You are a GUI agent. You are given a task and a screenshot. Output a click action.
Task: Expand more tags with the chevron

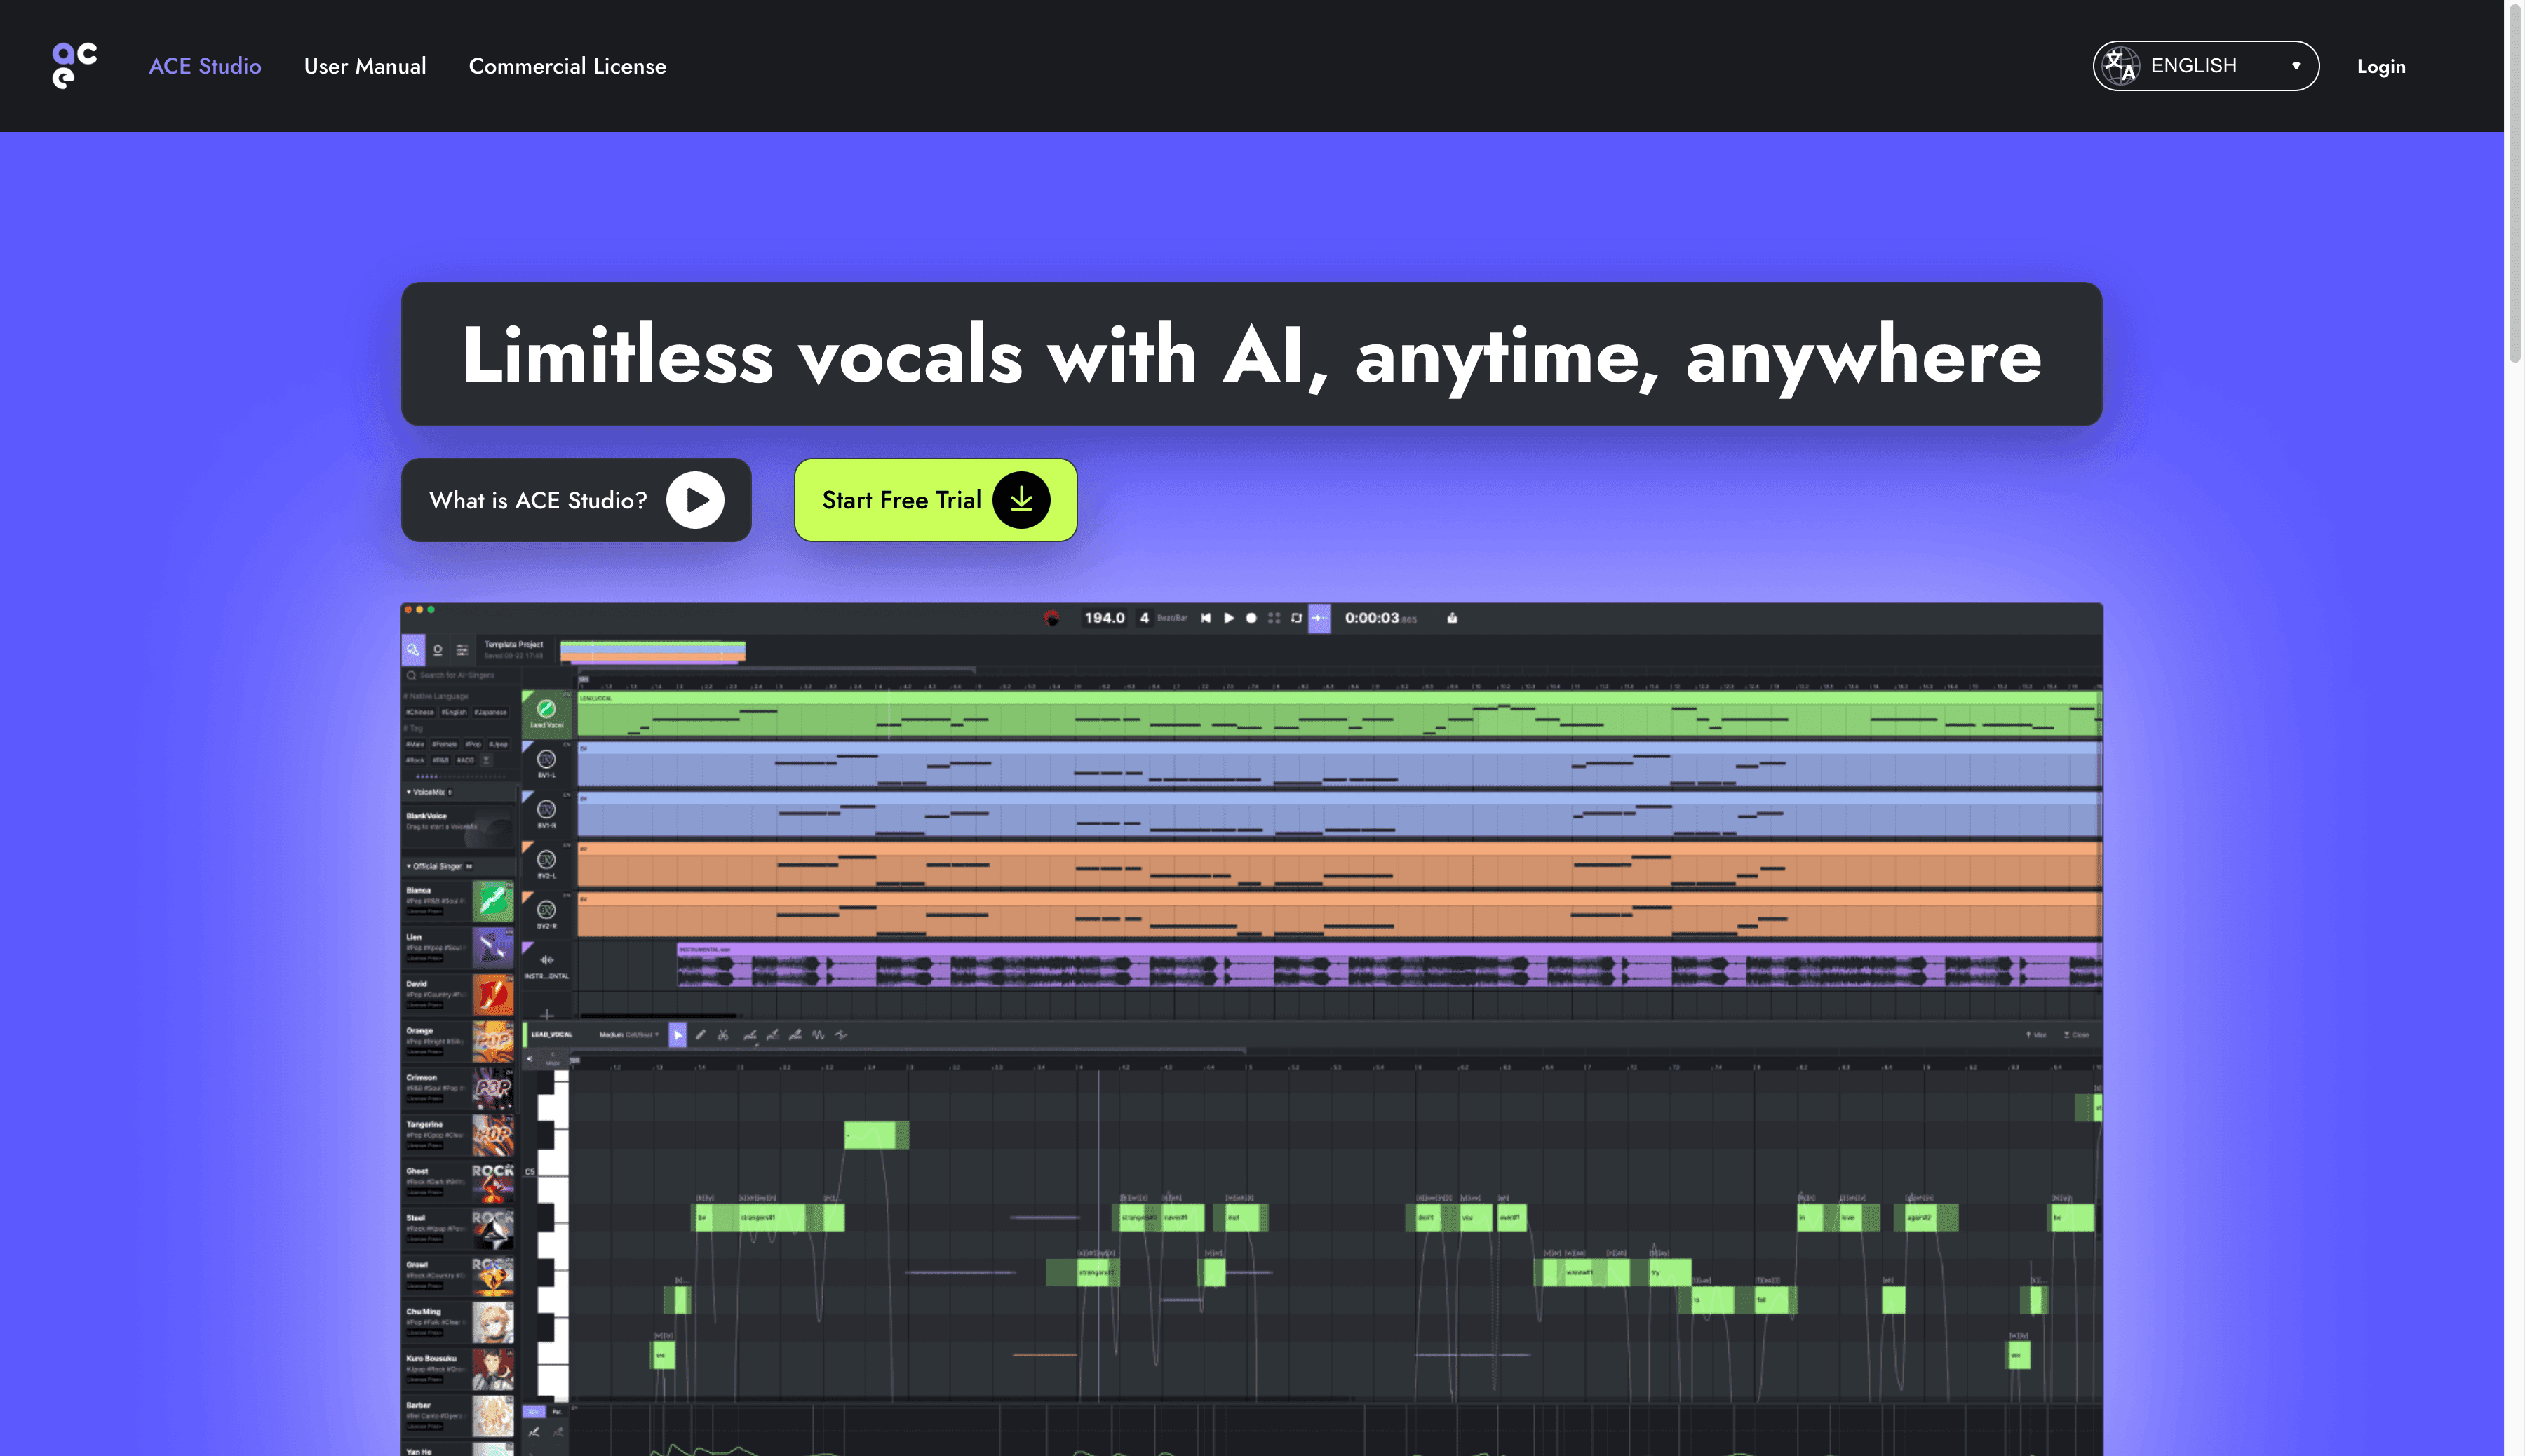point(487,760)
